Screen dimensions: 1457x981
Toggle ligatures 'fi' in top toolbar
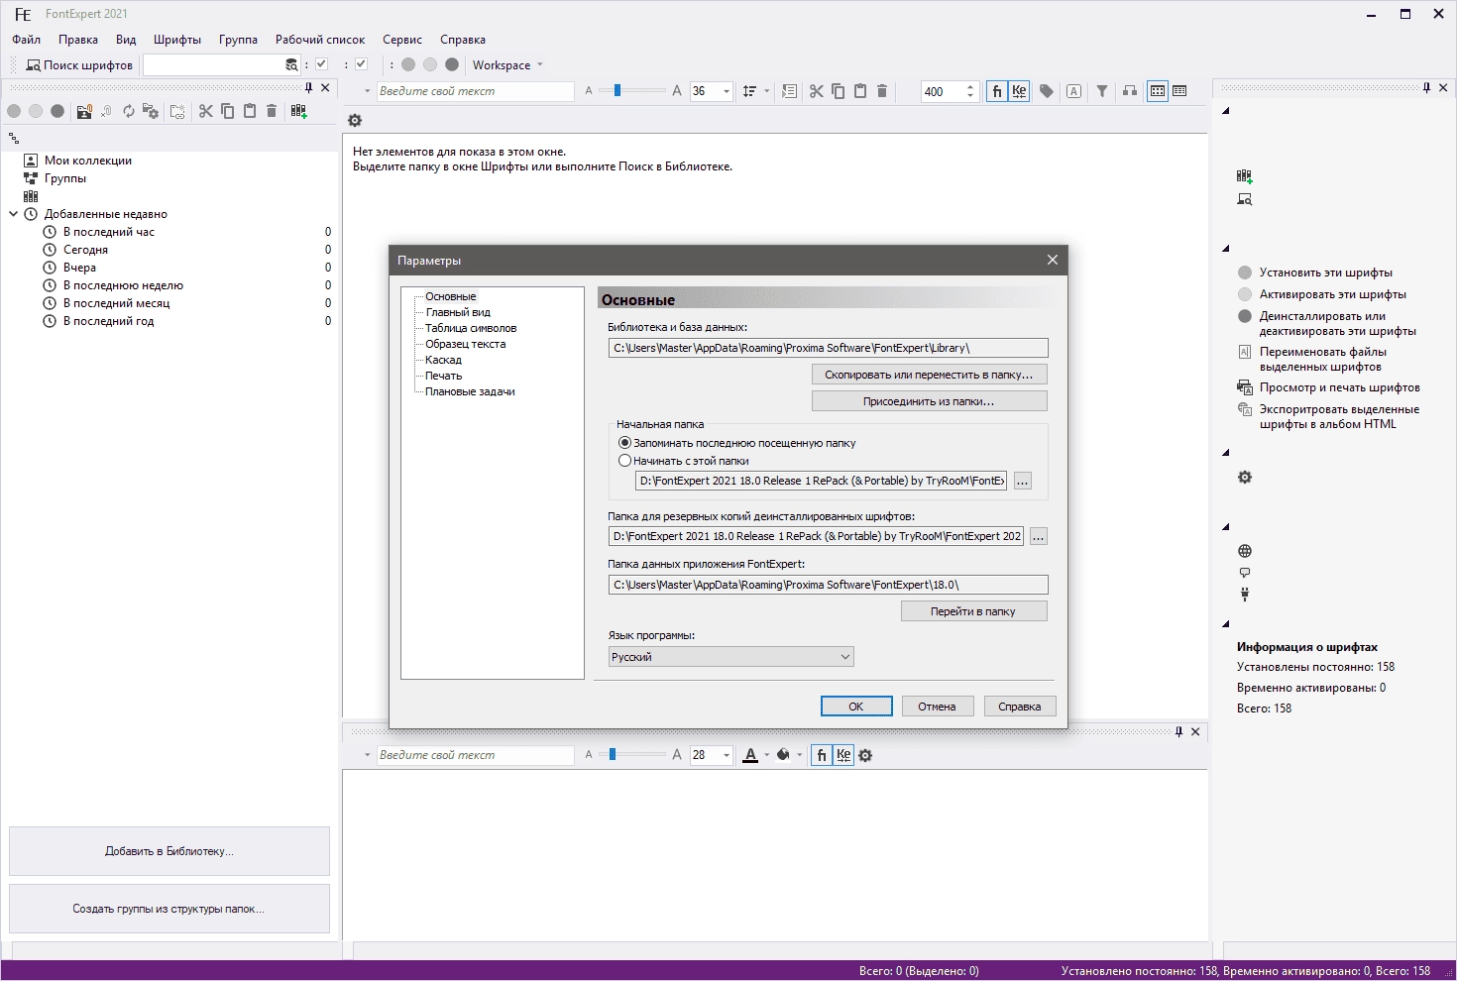(997, 91)
